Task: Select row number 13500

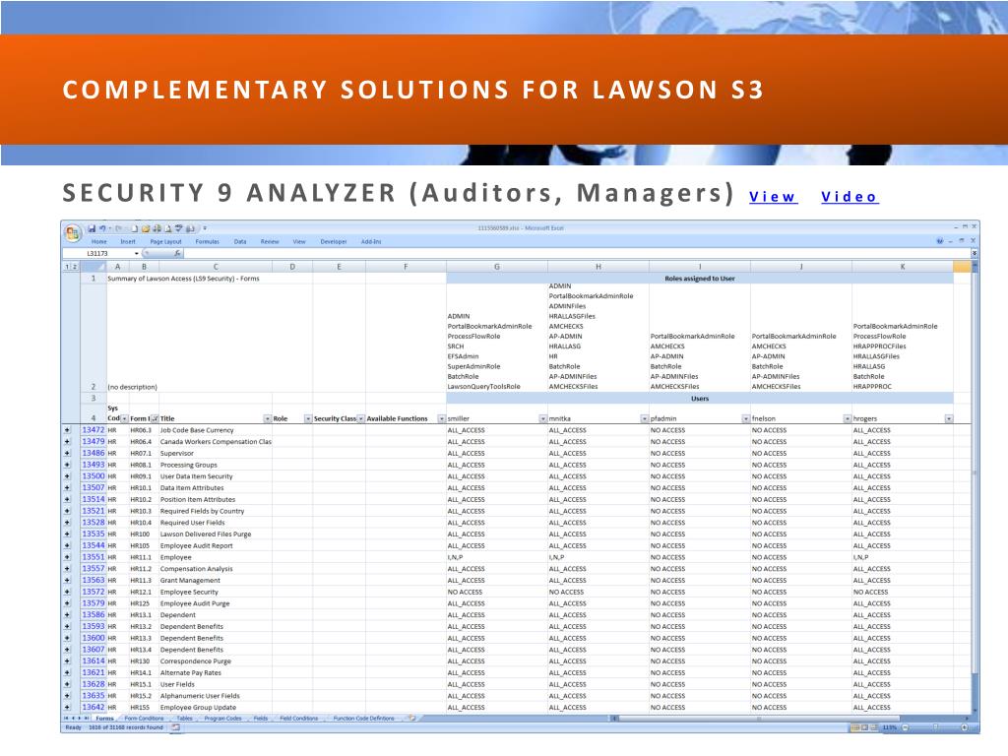Action: tap(94, 476)
